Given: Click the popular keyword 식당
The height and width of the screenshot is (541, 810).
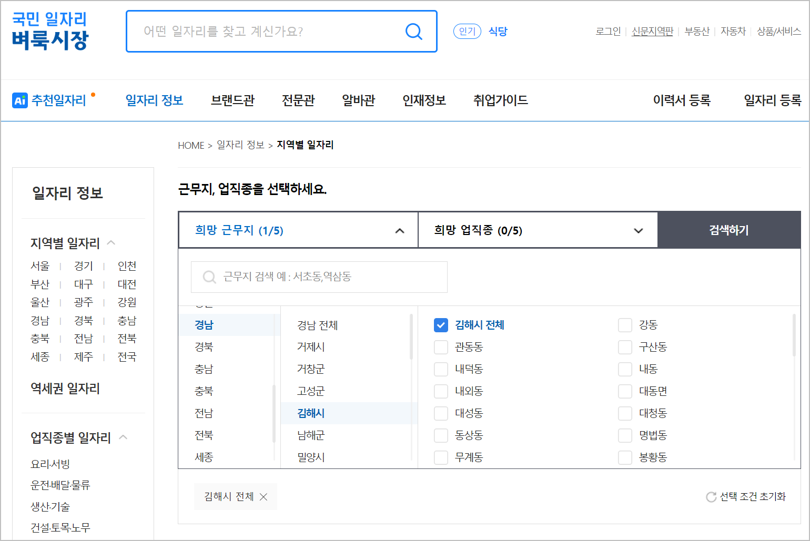Looking at the screenshot, I should tap(498, 32).
